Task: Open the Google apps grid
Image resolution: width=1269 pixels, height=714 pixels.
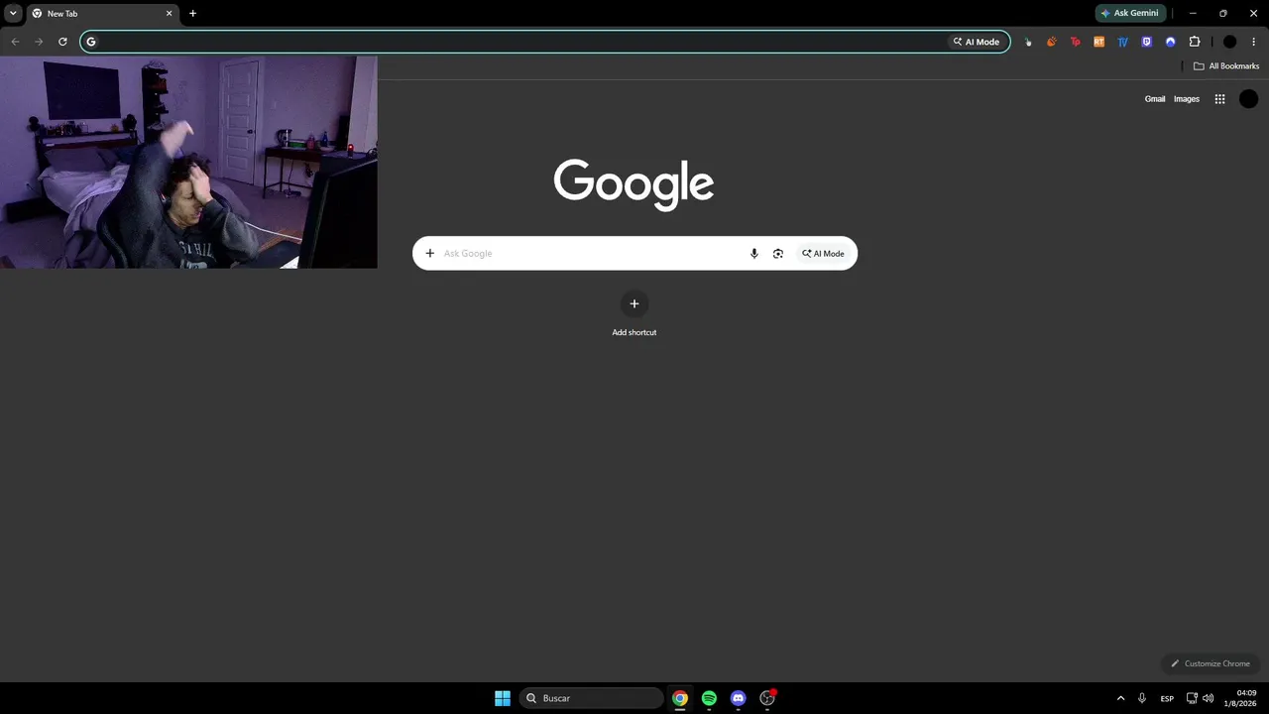Action: [1219, 99]
